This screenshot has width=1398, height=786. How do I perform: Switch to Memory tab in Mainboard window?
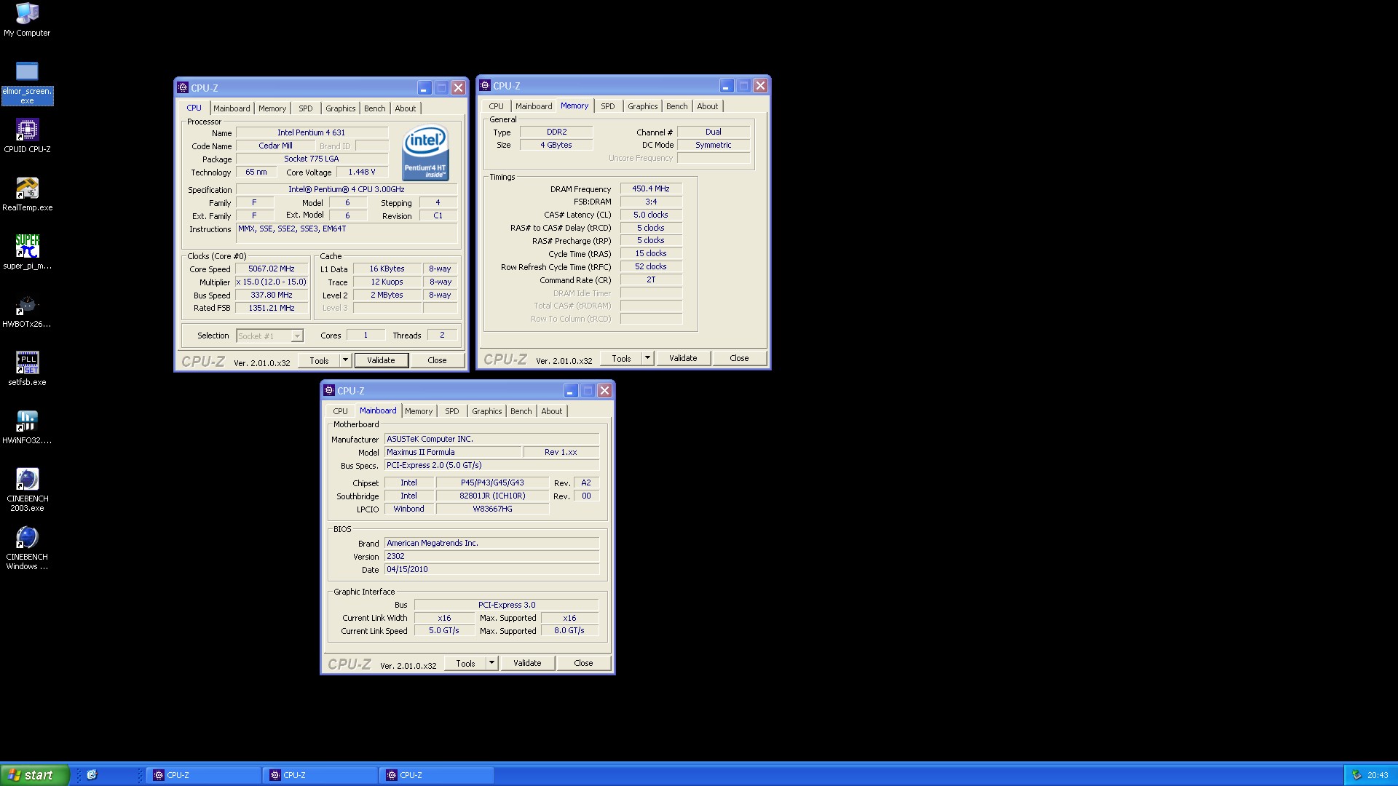(x=419, y=411)
